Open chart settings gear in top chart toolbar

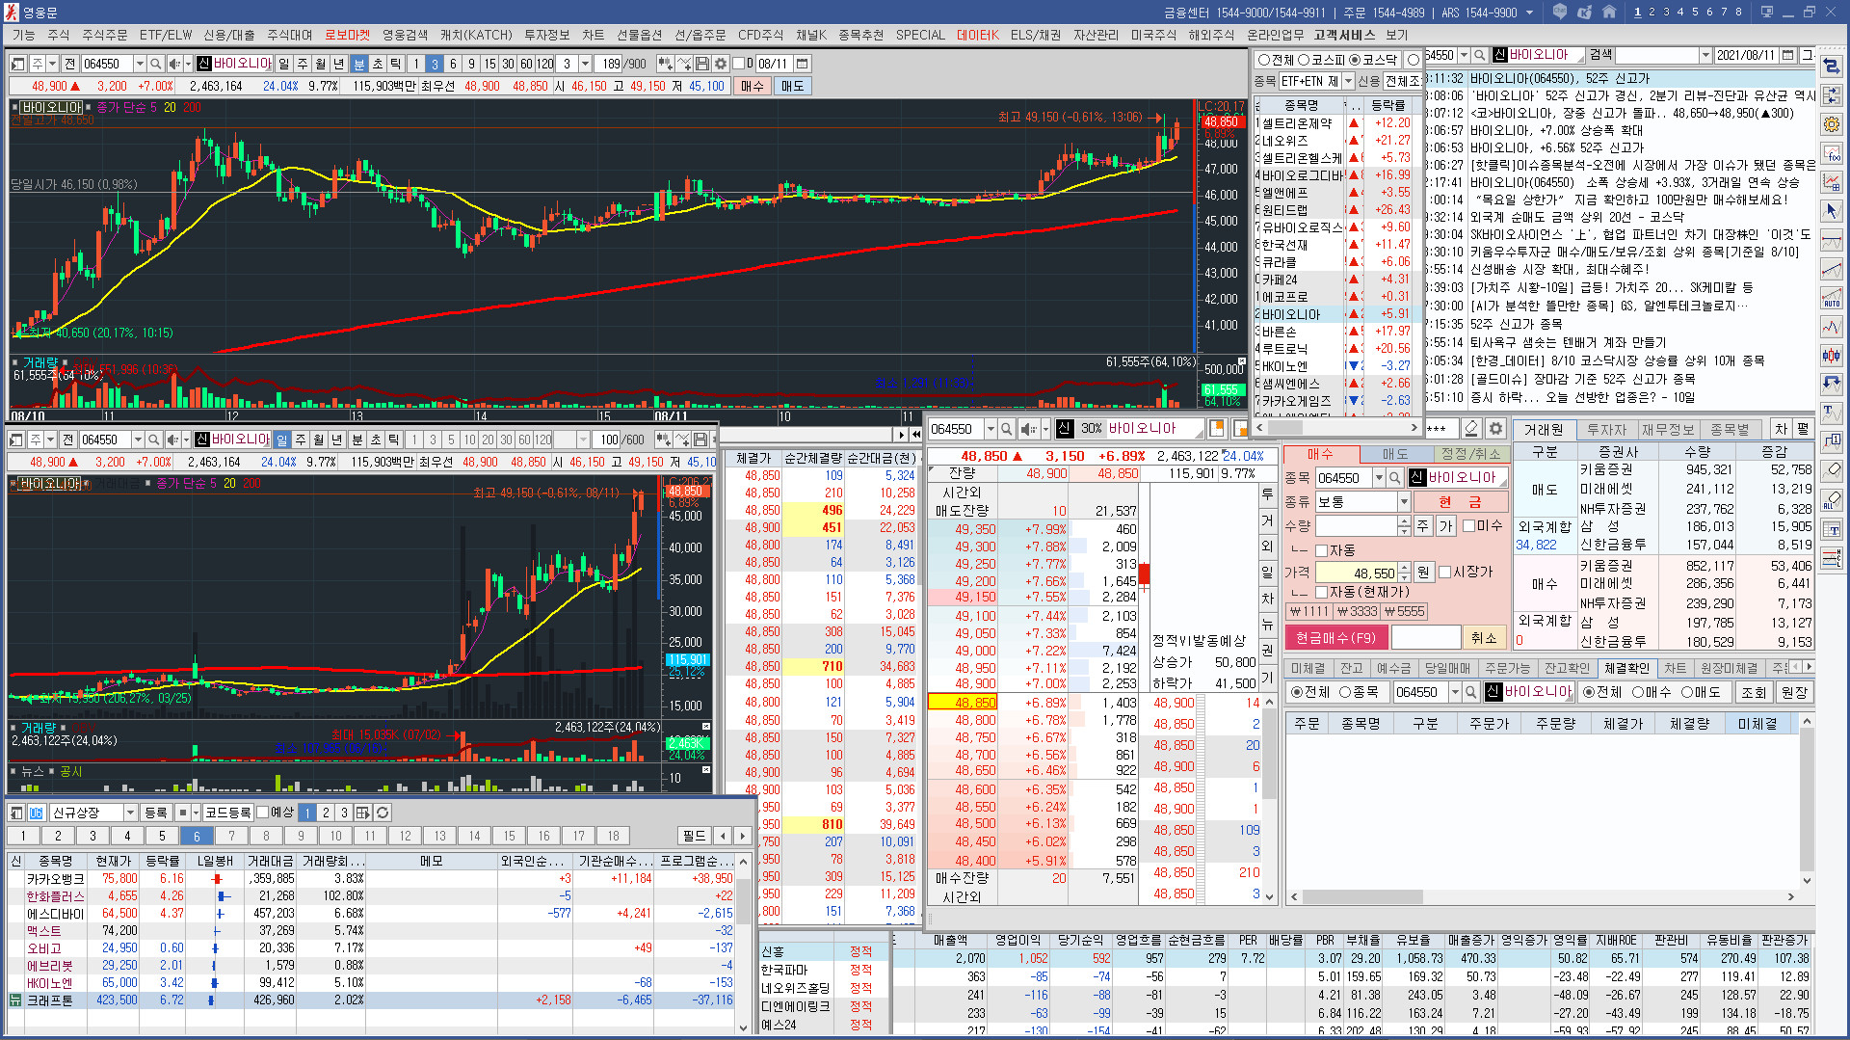(720, 64)
